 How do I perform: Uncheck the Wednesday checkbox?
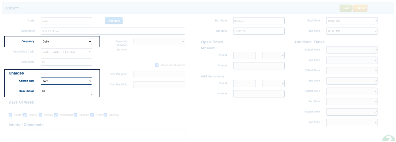pos(56,115)
